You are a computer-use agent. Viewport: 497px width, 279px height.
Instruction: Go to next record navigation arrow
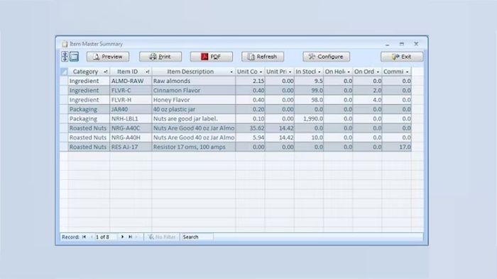click(122, 237)
